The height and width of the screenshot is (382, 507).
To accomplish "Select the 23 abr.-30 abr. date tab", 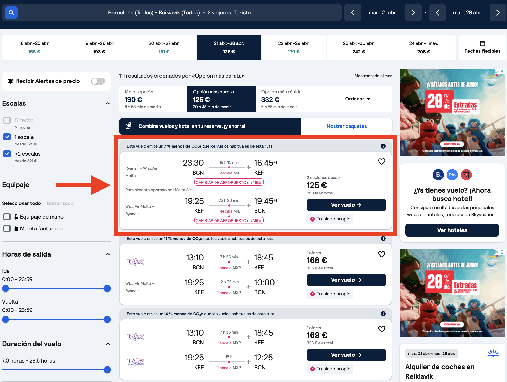I will pyautogui.click(x=359, y=48).
